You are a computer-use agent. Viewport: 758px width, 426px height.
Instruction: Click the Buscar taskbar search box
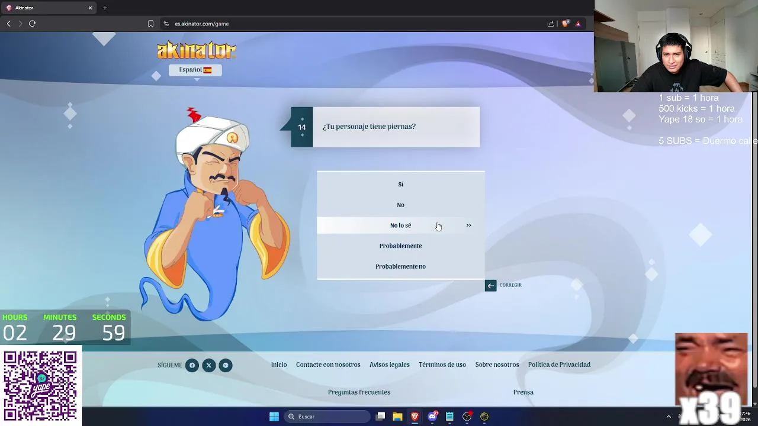(x=327, y=417)
